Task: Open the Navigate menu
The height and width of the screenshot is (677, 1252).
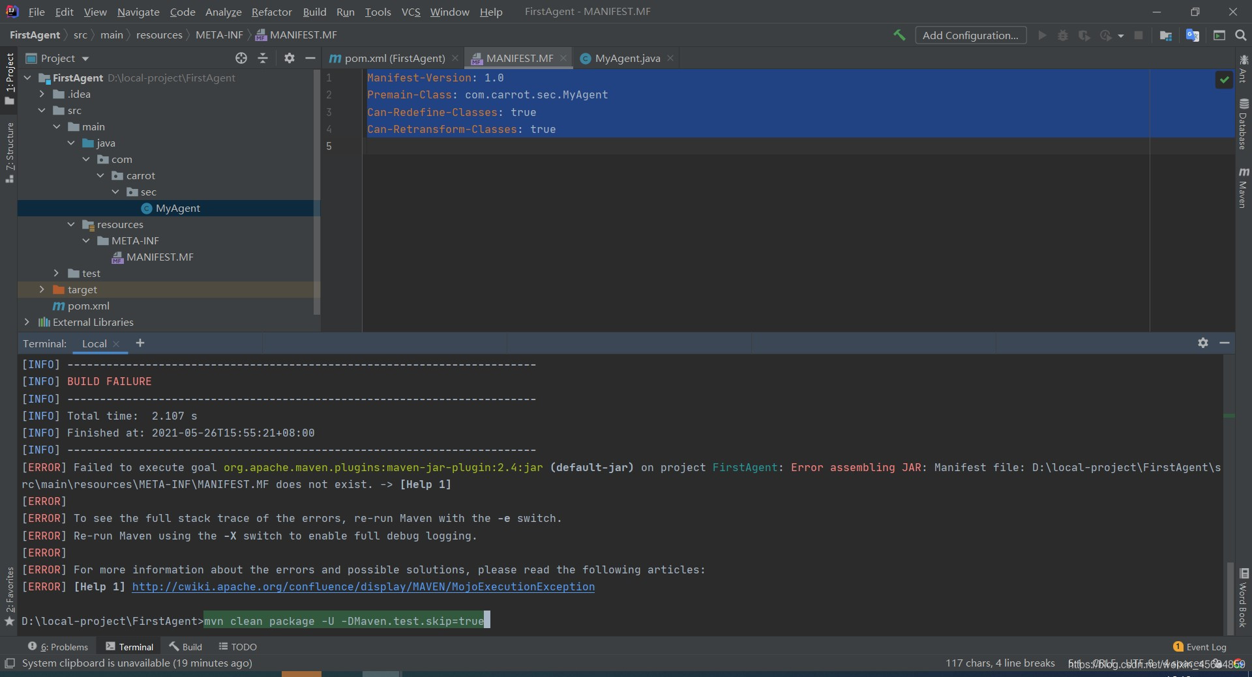Action: click(138, 12)
